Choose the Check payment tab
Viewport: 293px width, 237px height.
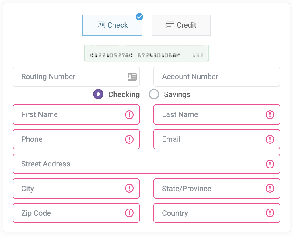click(x=112, y=25)
